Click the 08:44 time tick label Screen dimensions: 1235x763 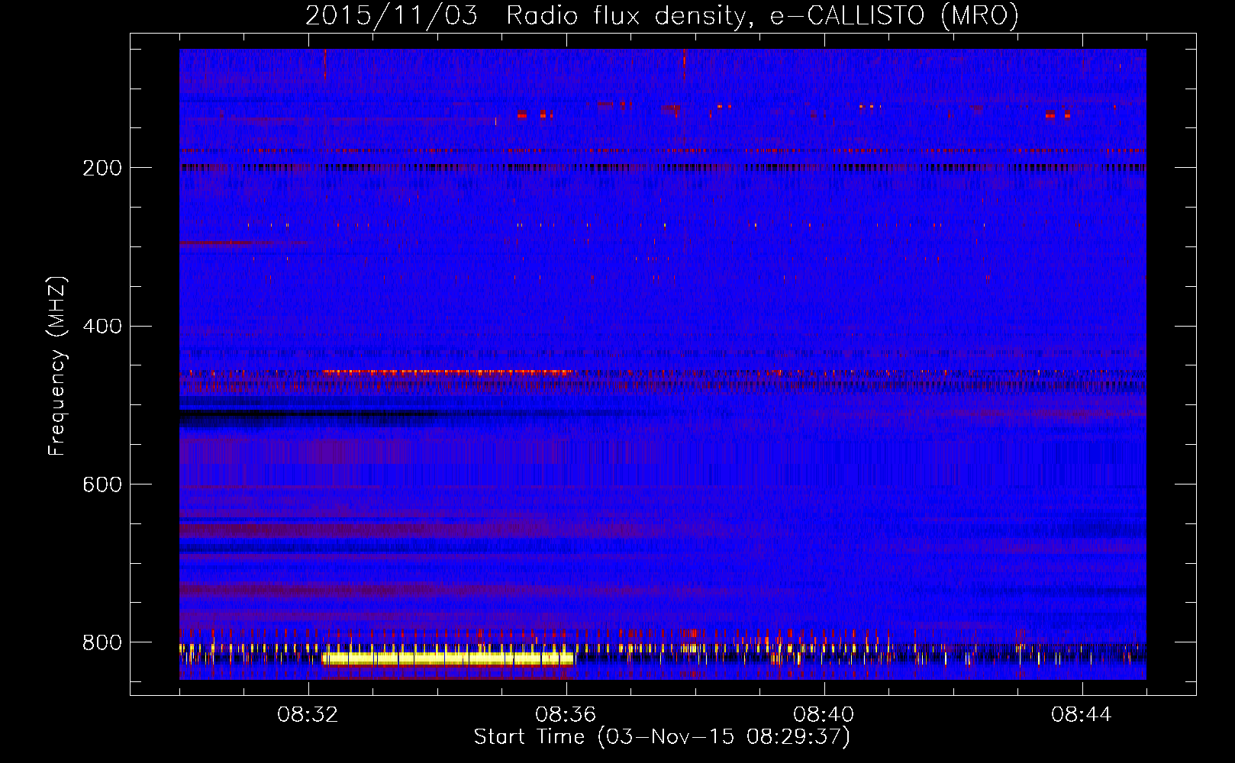[x=1082, y=715]
